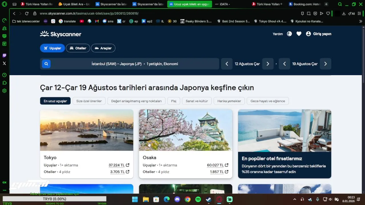This screenshot has width=365, height=205.
Task: Reload the Skyscanner page
Action: coord(27,13)
